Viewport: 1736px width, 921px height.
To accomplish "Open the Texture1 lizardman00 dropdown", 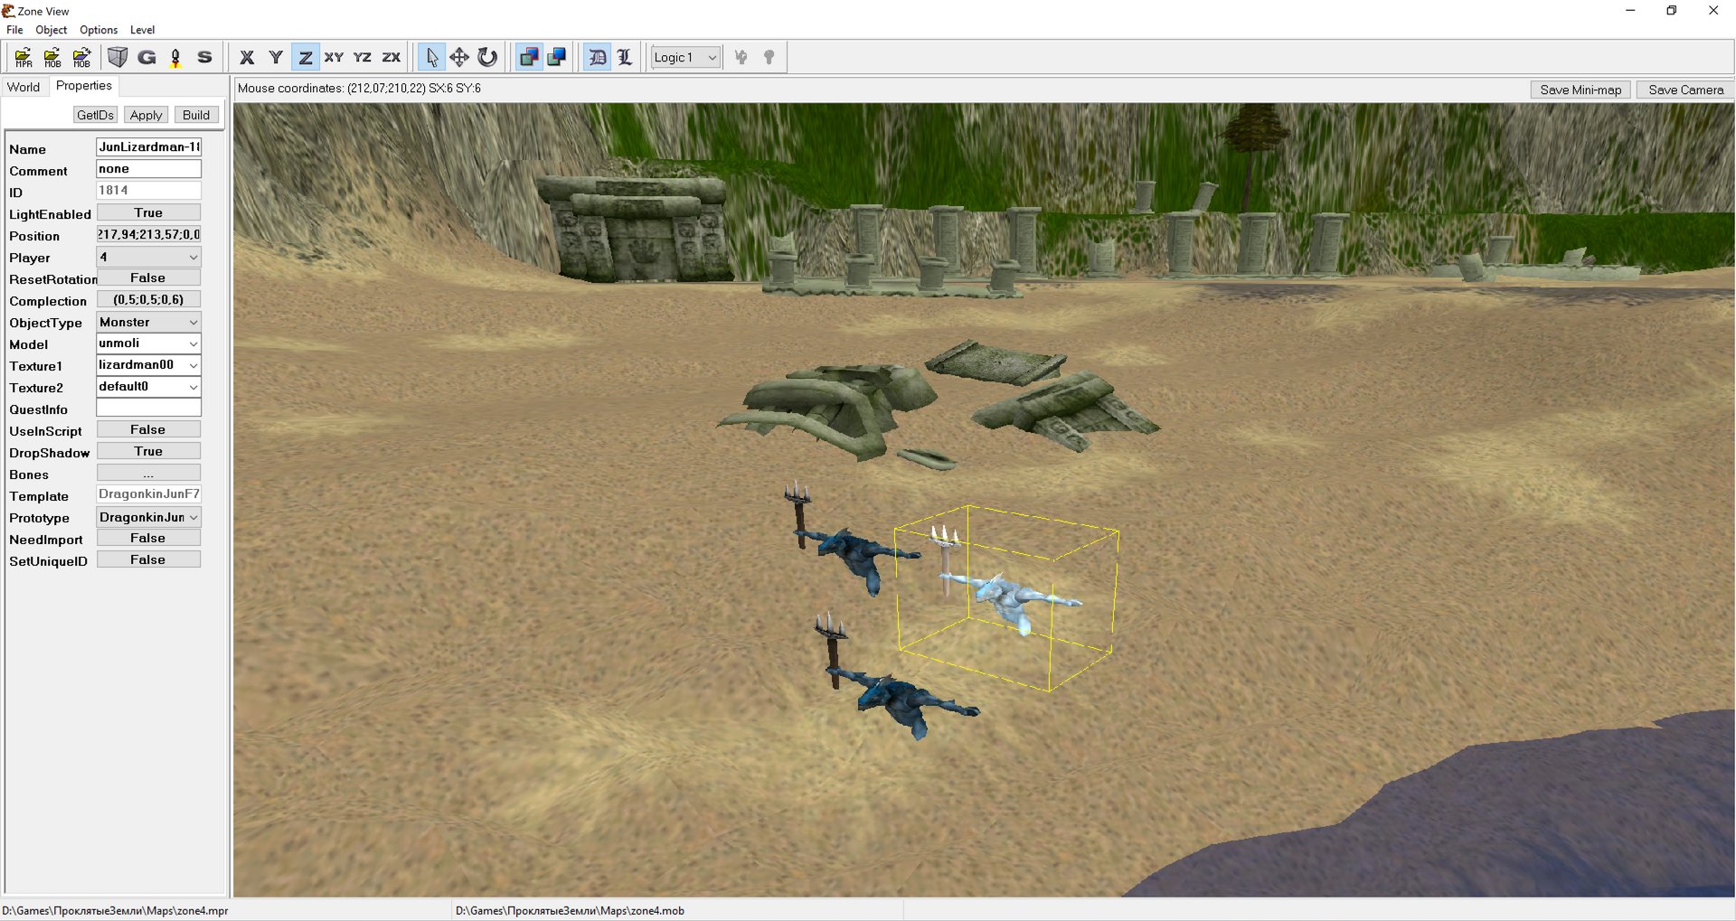I will pos(148,365).
